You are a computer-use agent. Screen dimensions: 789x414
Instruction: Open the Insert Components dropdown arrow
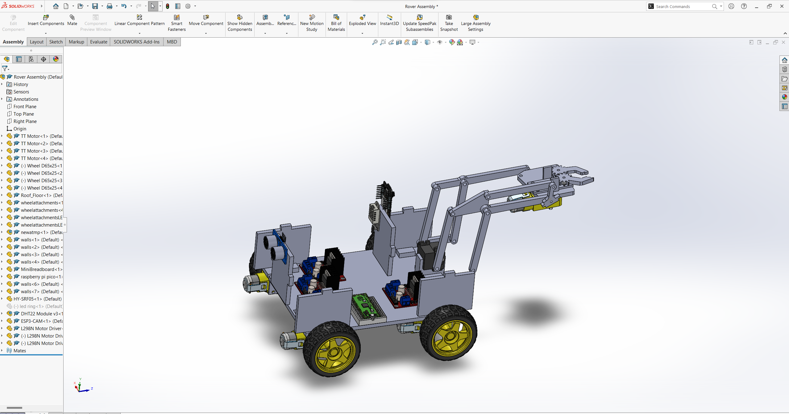point(46,33)
